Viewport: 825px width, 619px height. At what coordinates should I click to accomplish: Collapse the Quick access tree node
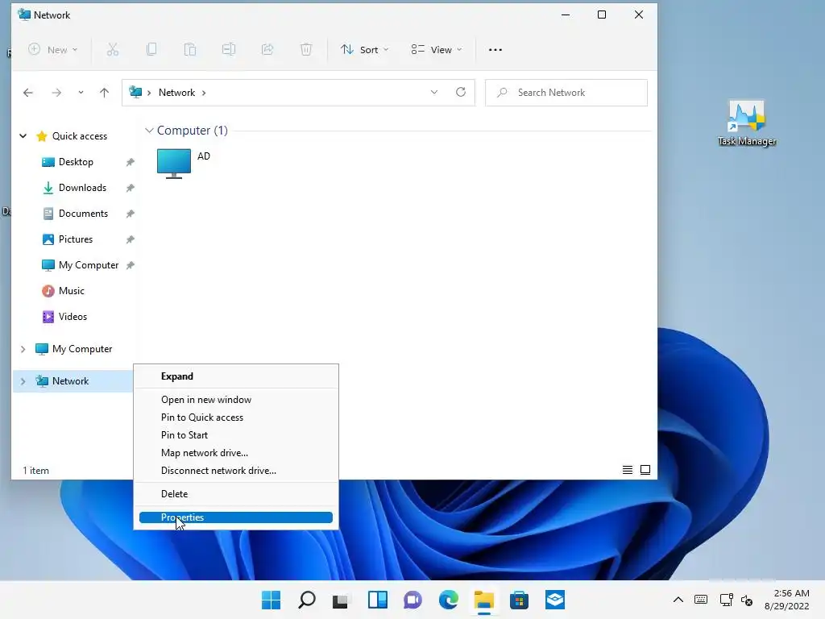pyautogui.click(x=23, y=135)
